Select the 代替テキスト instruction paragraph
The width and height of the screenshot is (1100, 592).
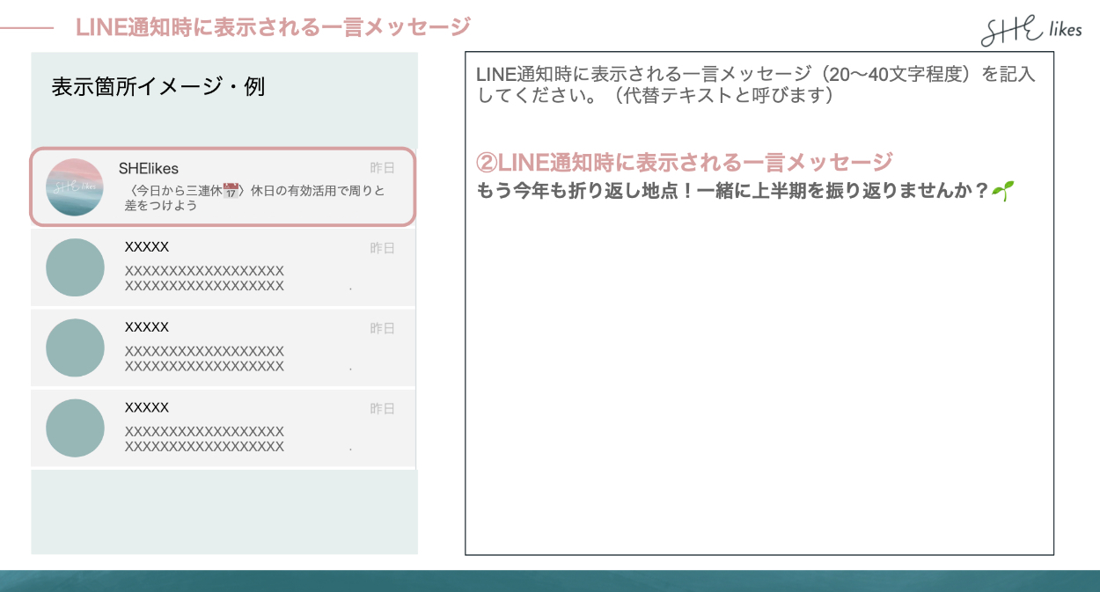[x=755, y=84]
